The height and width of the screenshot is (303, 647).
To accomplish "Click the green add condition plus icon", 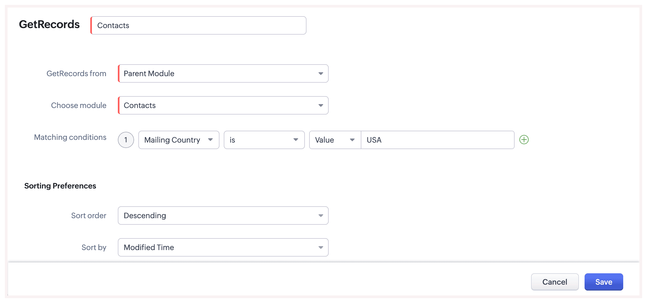I will [524, 140].
